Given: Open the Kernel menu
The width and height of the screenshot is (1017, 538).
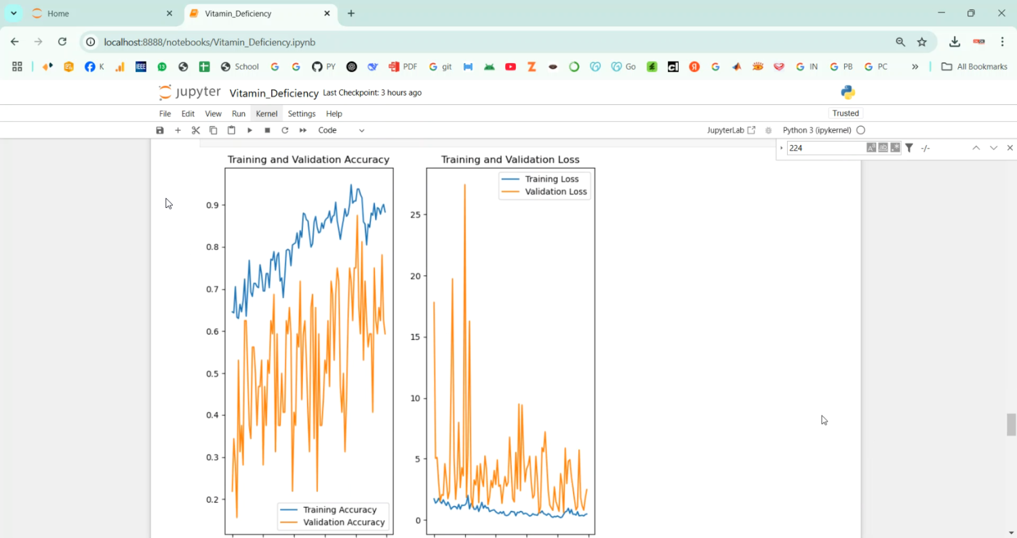Looking at the screenshot, I should click(266, 114).
